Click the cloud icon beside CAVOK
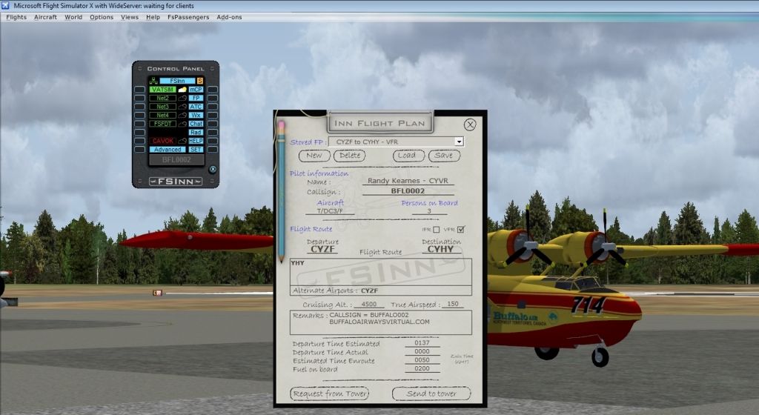 [182, 141]
